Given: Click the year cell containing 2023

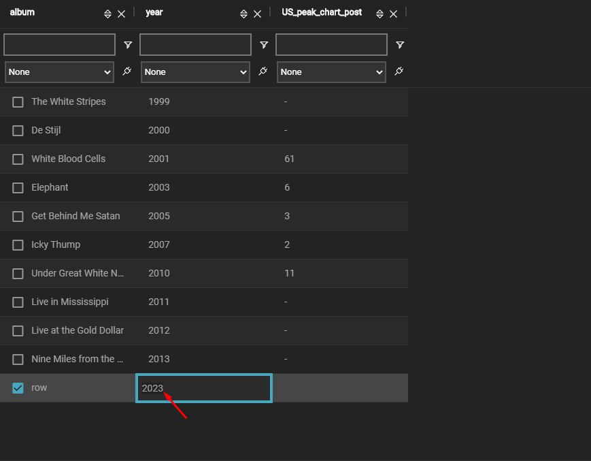Looking at the screenshot, I should point(204,388).
